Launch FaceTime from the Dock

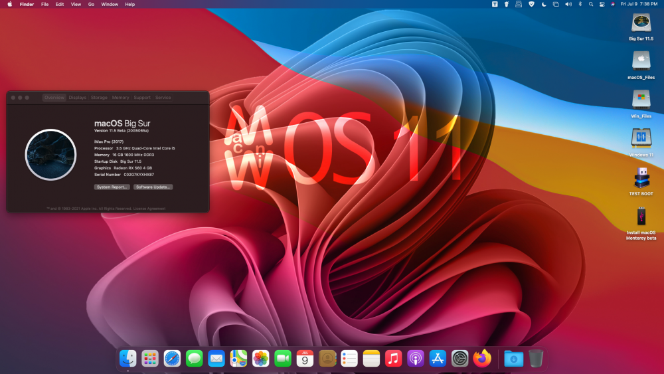click(x=282, y=359)
